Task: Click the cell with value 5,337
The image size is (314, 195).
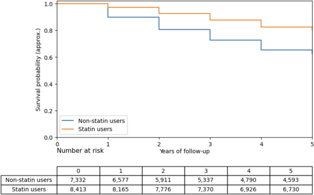Action: [x=206, y=180]
